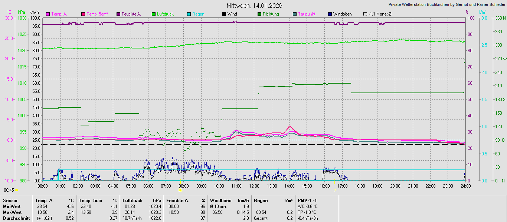Click the teal Taupunkt legend square
Image resolution: width=507 pixels, height=222 pixels.
[295, 14]
